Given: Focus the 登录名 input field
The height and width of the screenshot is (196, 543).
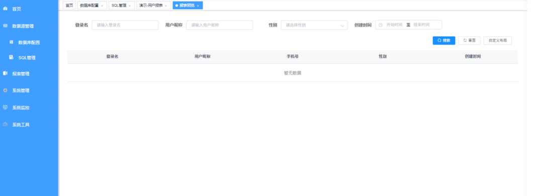Looking at the screenshot, I should coord(125,25).
